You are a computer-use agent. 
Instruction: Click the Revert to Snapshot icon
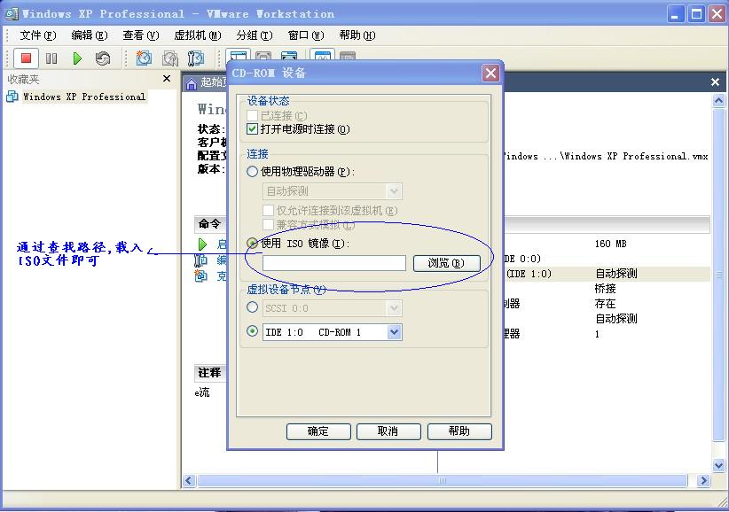point(170,58)
